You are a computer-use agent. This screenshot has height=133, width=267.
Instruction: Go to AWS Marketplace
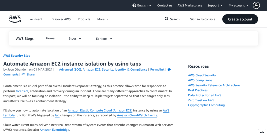coord(190,5)
